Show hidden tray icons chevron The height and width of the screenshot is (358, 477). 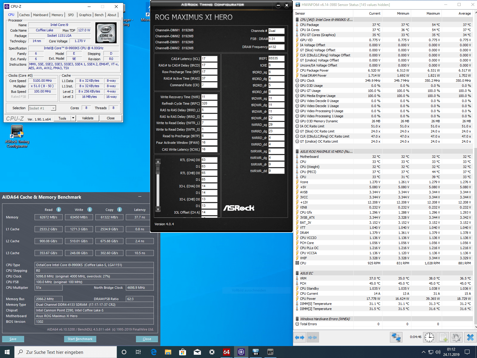tap(423, 352)
